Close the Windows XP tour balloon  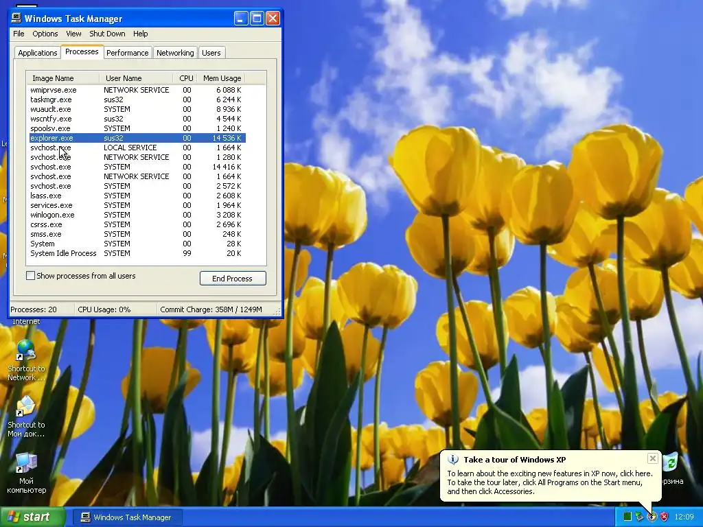point(652,458)
